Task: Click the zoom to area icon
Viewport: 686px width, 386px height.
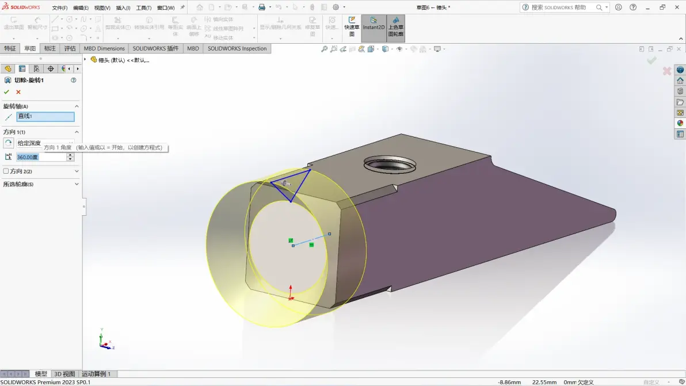Action: (x=334, y=49)
